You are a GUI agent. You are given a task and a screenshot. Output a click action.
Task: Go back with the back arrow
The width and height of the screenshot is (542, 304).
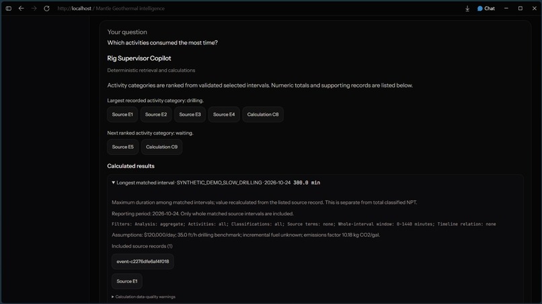[x=21, y=8]
